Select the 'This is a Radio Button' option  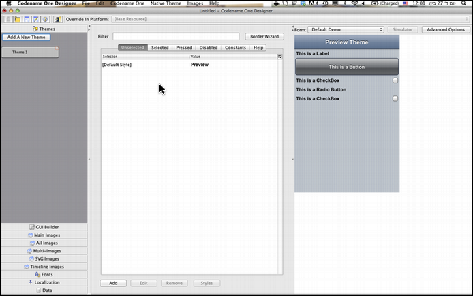pyautogui.click(x=321, y=89)
